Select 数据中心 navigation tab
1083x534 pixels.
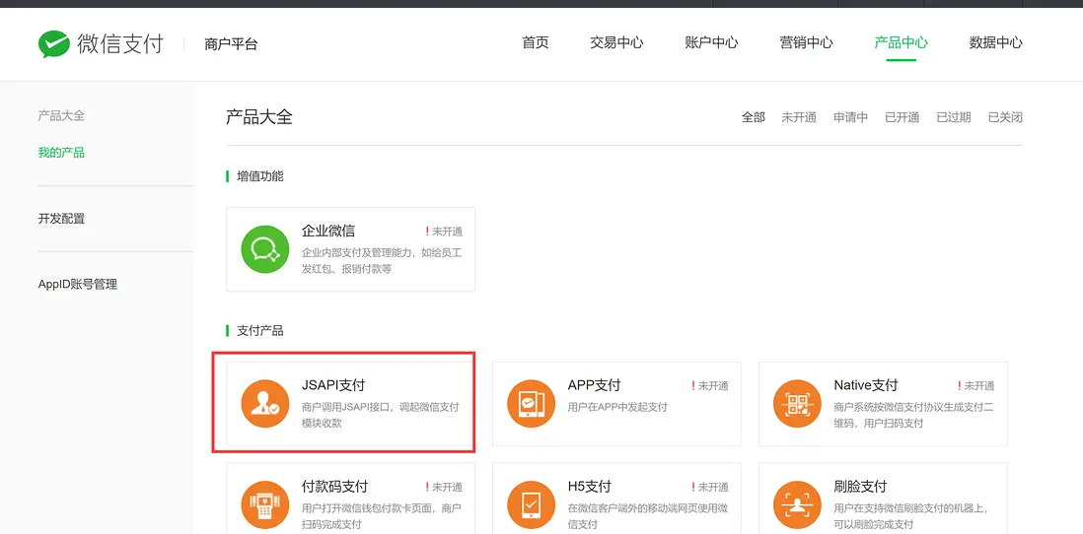[x=995, y=42]
